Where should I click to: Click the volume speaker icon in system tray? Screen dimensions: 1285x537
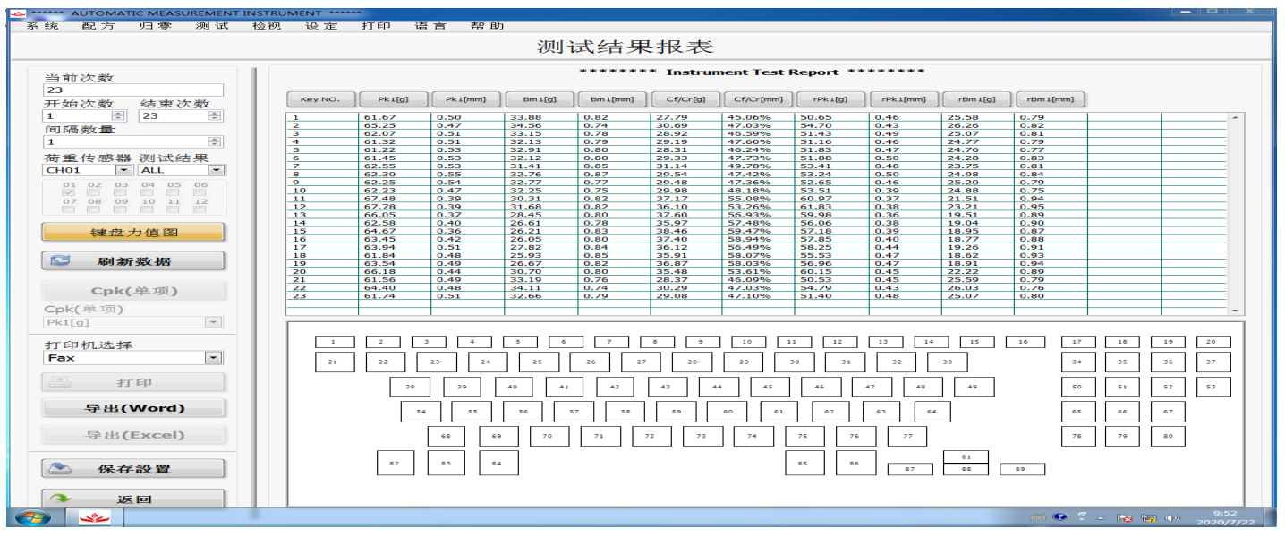[1173, 518]
